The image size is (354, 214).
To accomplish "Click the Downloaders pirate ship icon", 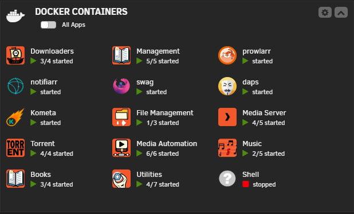I will (x=15, y=55).
